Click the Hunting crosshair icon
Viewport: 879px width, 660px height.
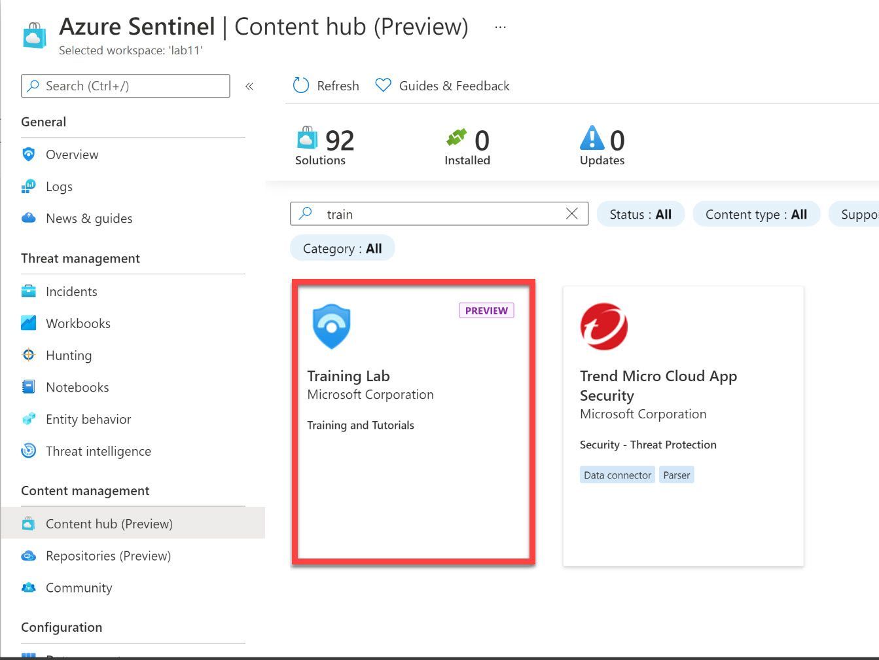(28, 356)
